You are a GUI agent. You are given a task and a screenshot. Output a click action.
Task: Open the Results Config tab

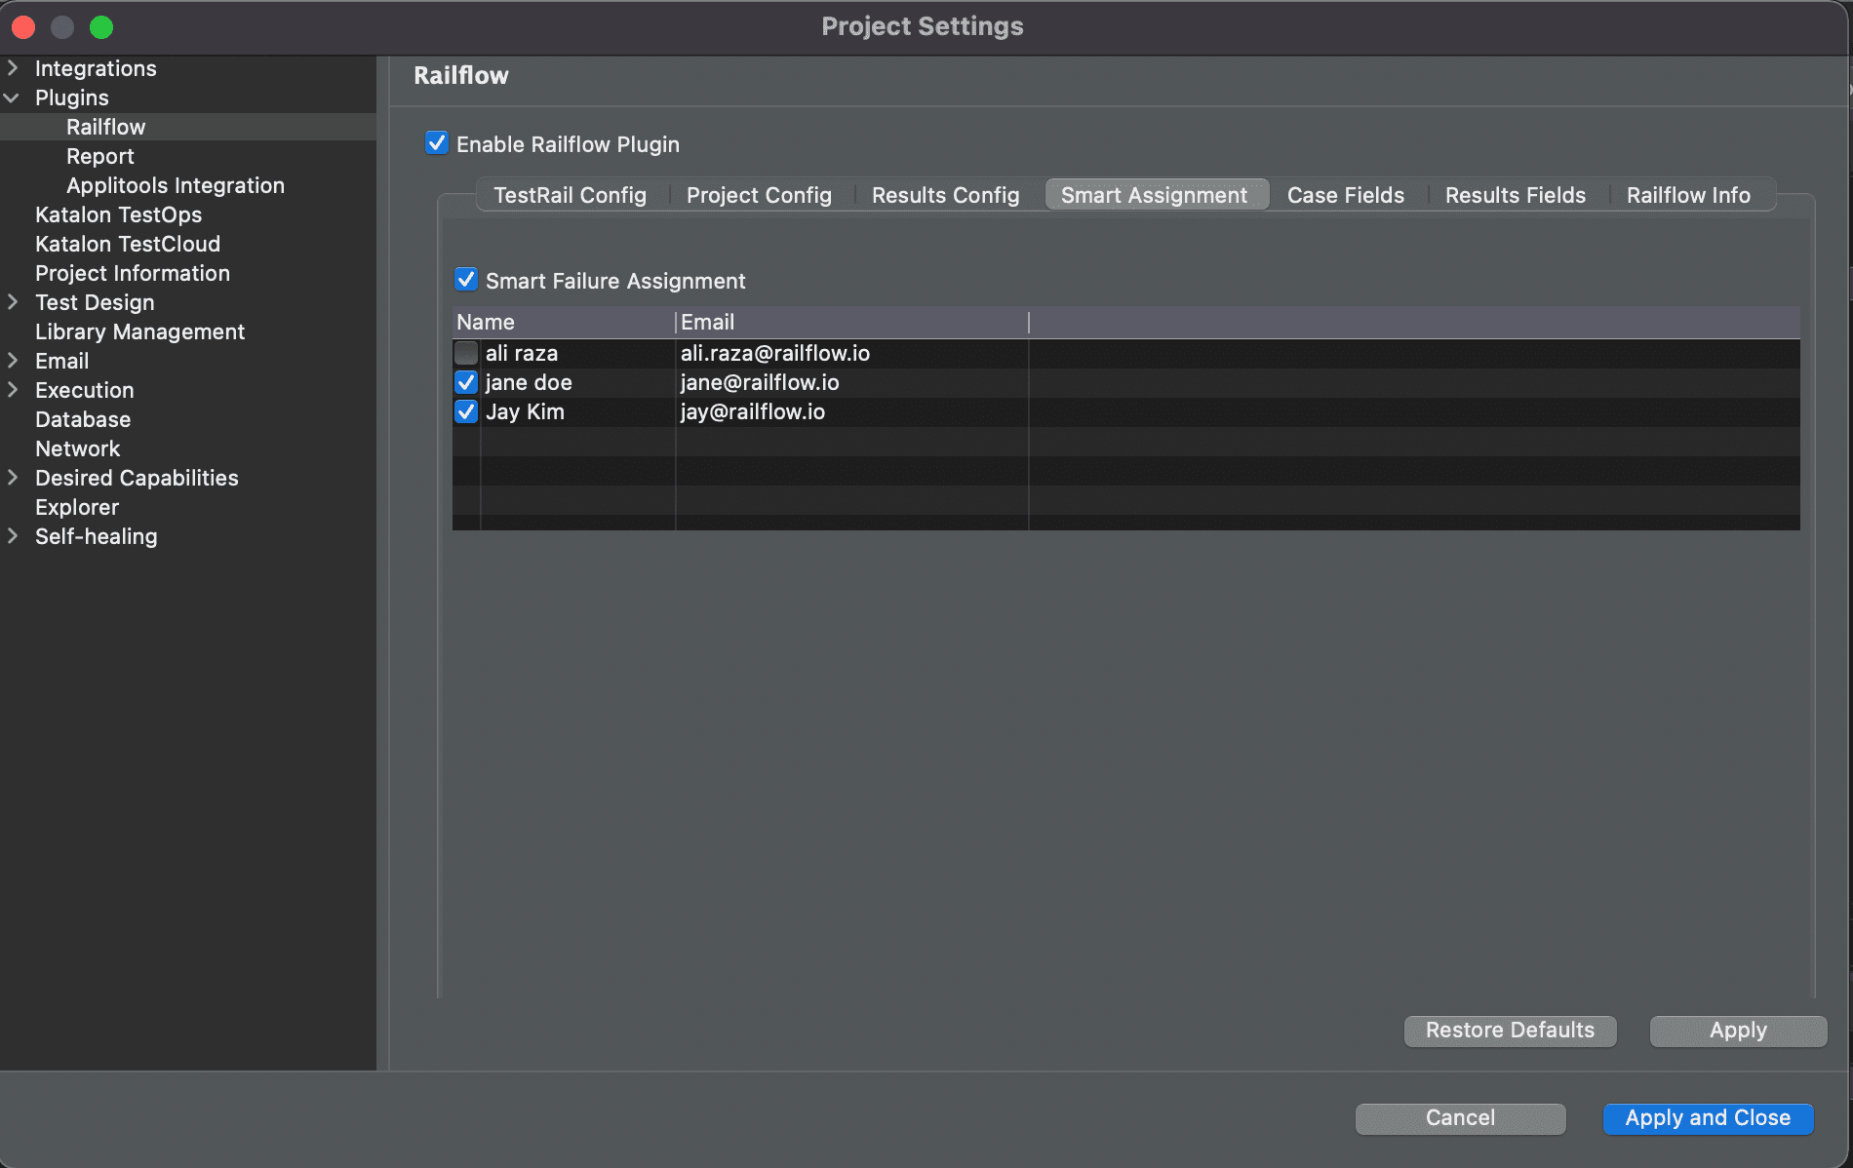[x=946, y=195]
